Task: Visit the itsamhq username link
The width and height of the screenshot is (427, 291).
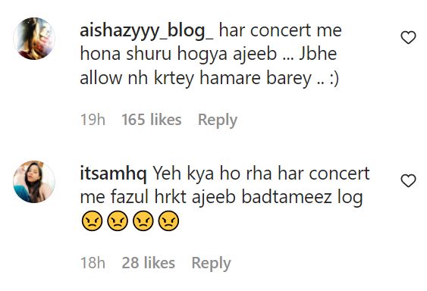Action: click(113, 174)
